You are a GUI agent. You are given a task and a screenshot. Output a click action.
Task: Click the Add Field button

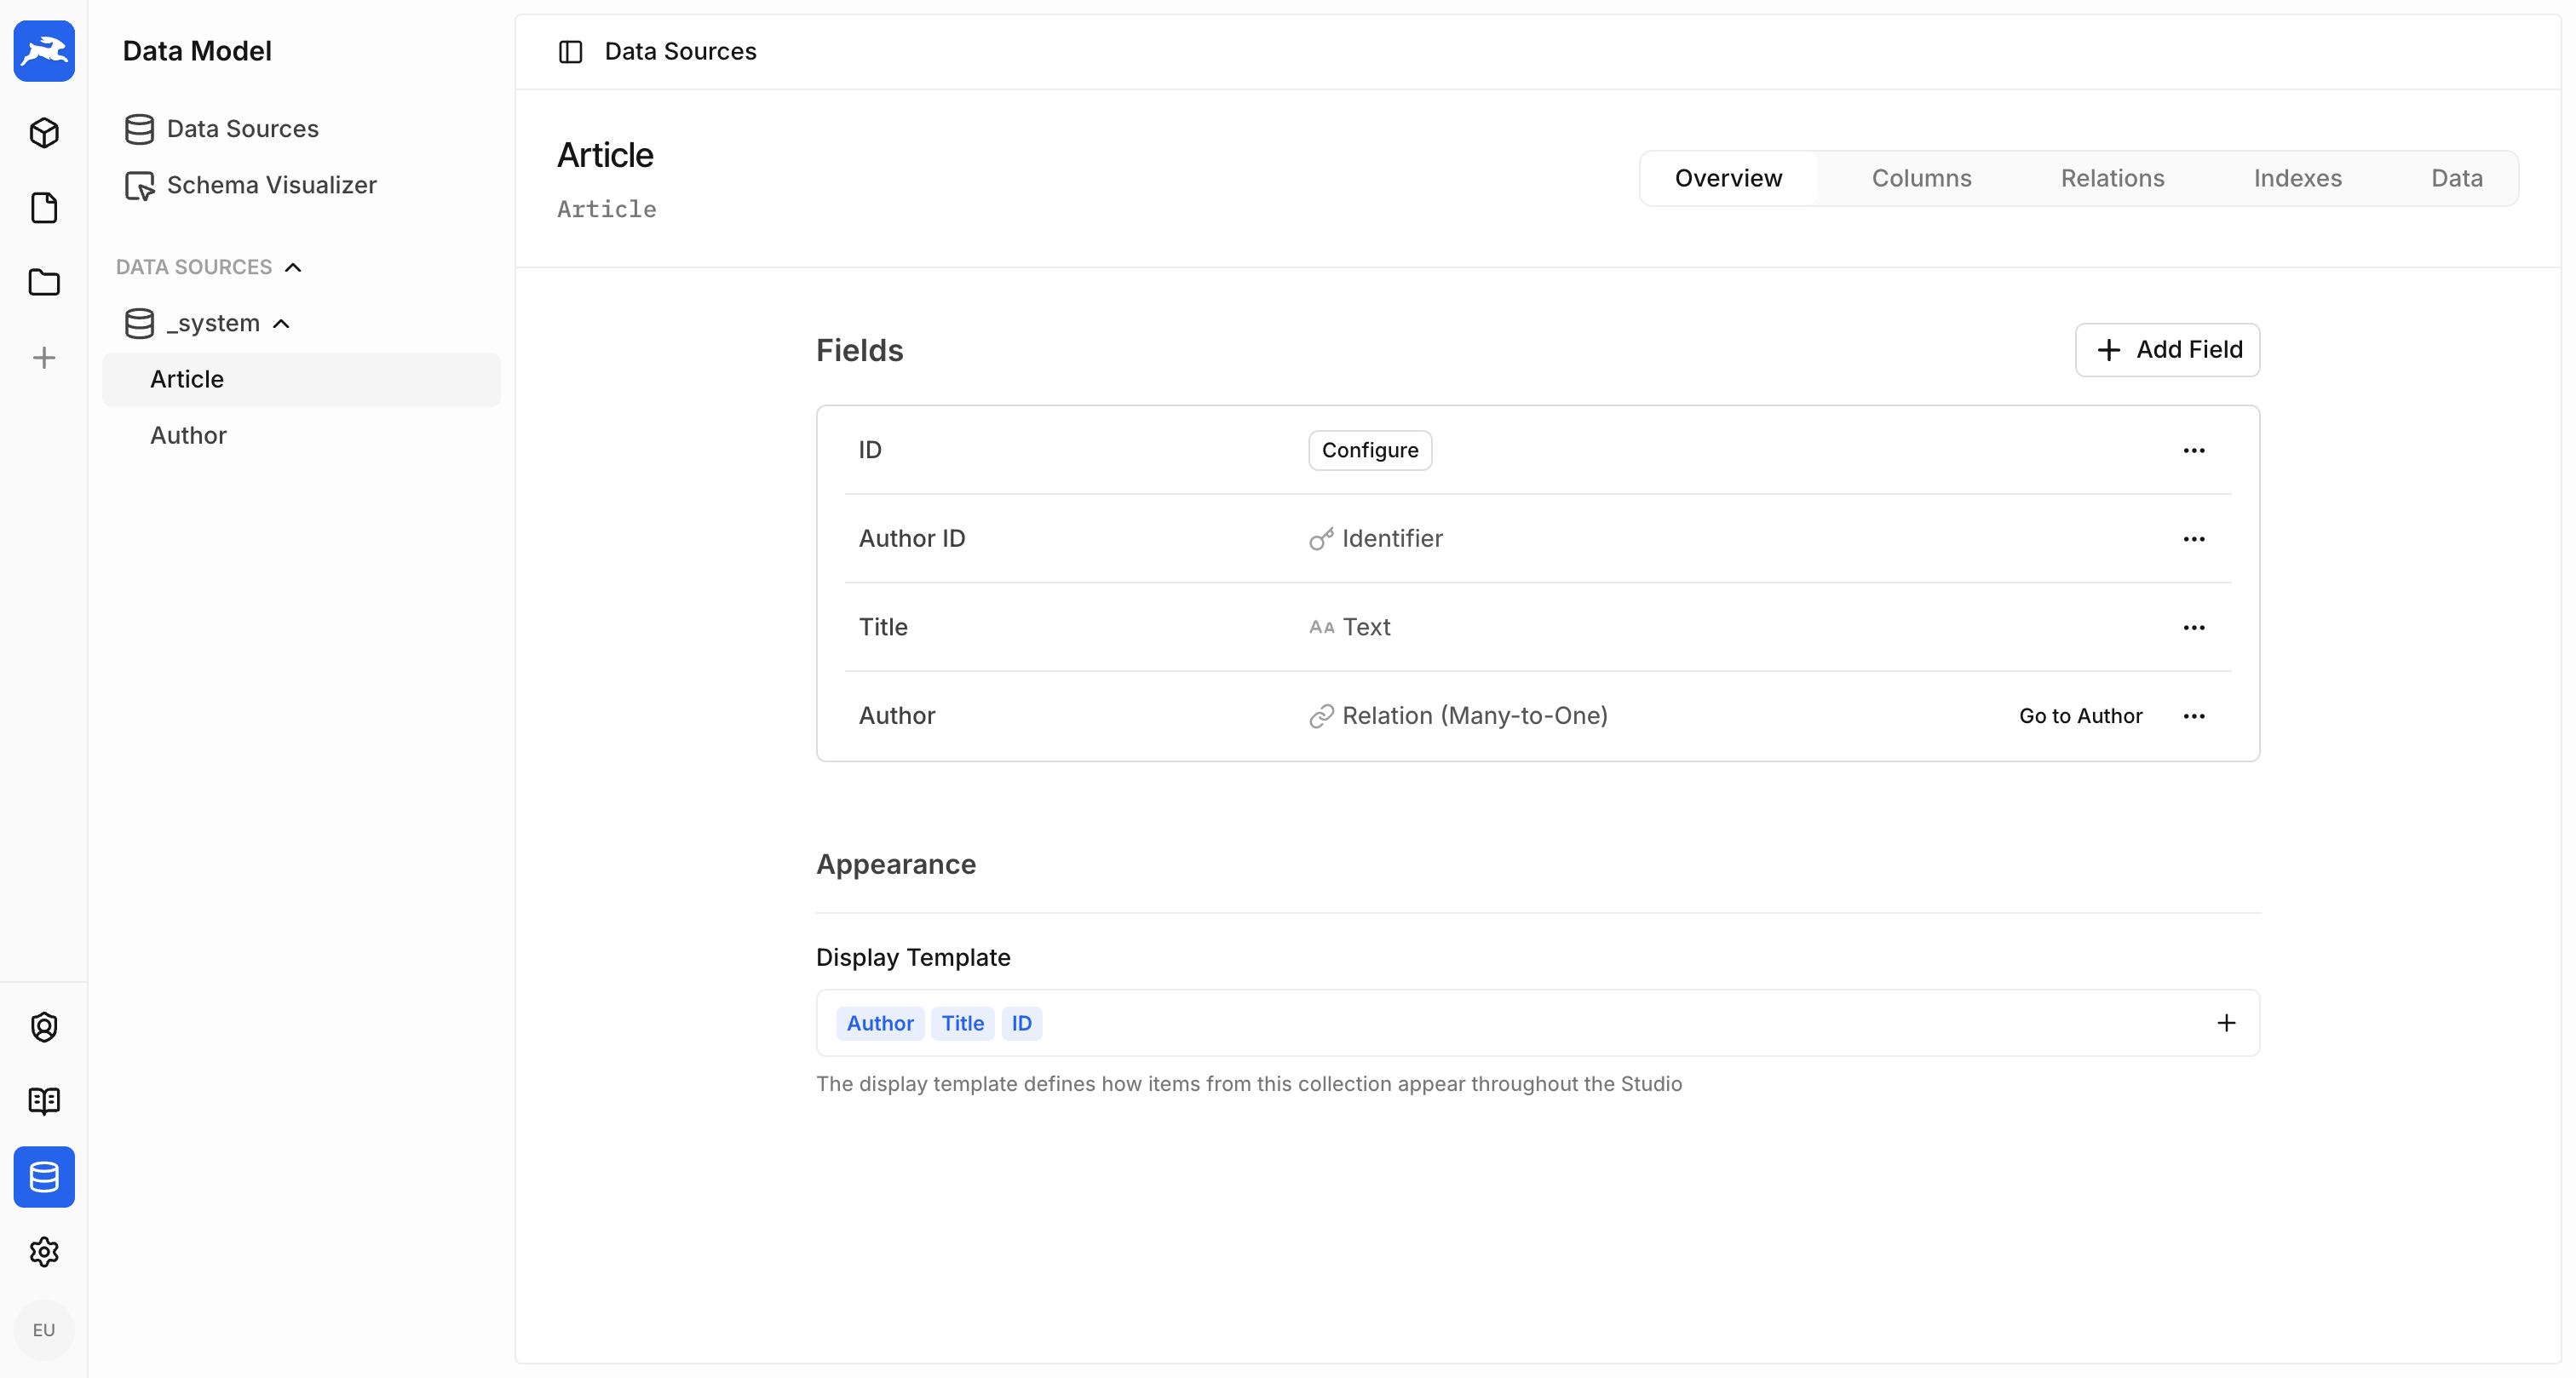click(x=2167, y=350)
